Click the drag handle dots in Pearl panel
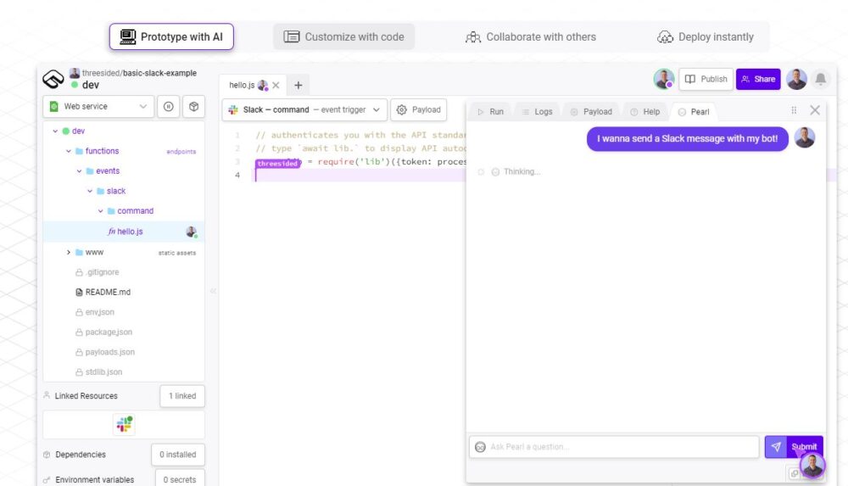Screen dimensions: 848x486 pyautogui.click(x=794, y=110)
